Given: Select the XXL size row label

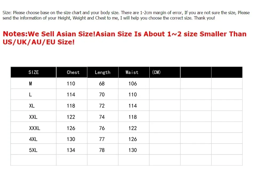Looking at the screenshot, I should (33, 117).
